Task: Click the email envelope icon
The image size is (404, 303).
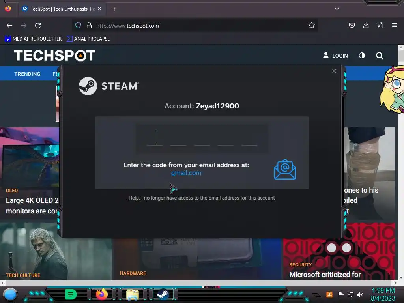Action: [x=285, y=169]
